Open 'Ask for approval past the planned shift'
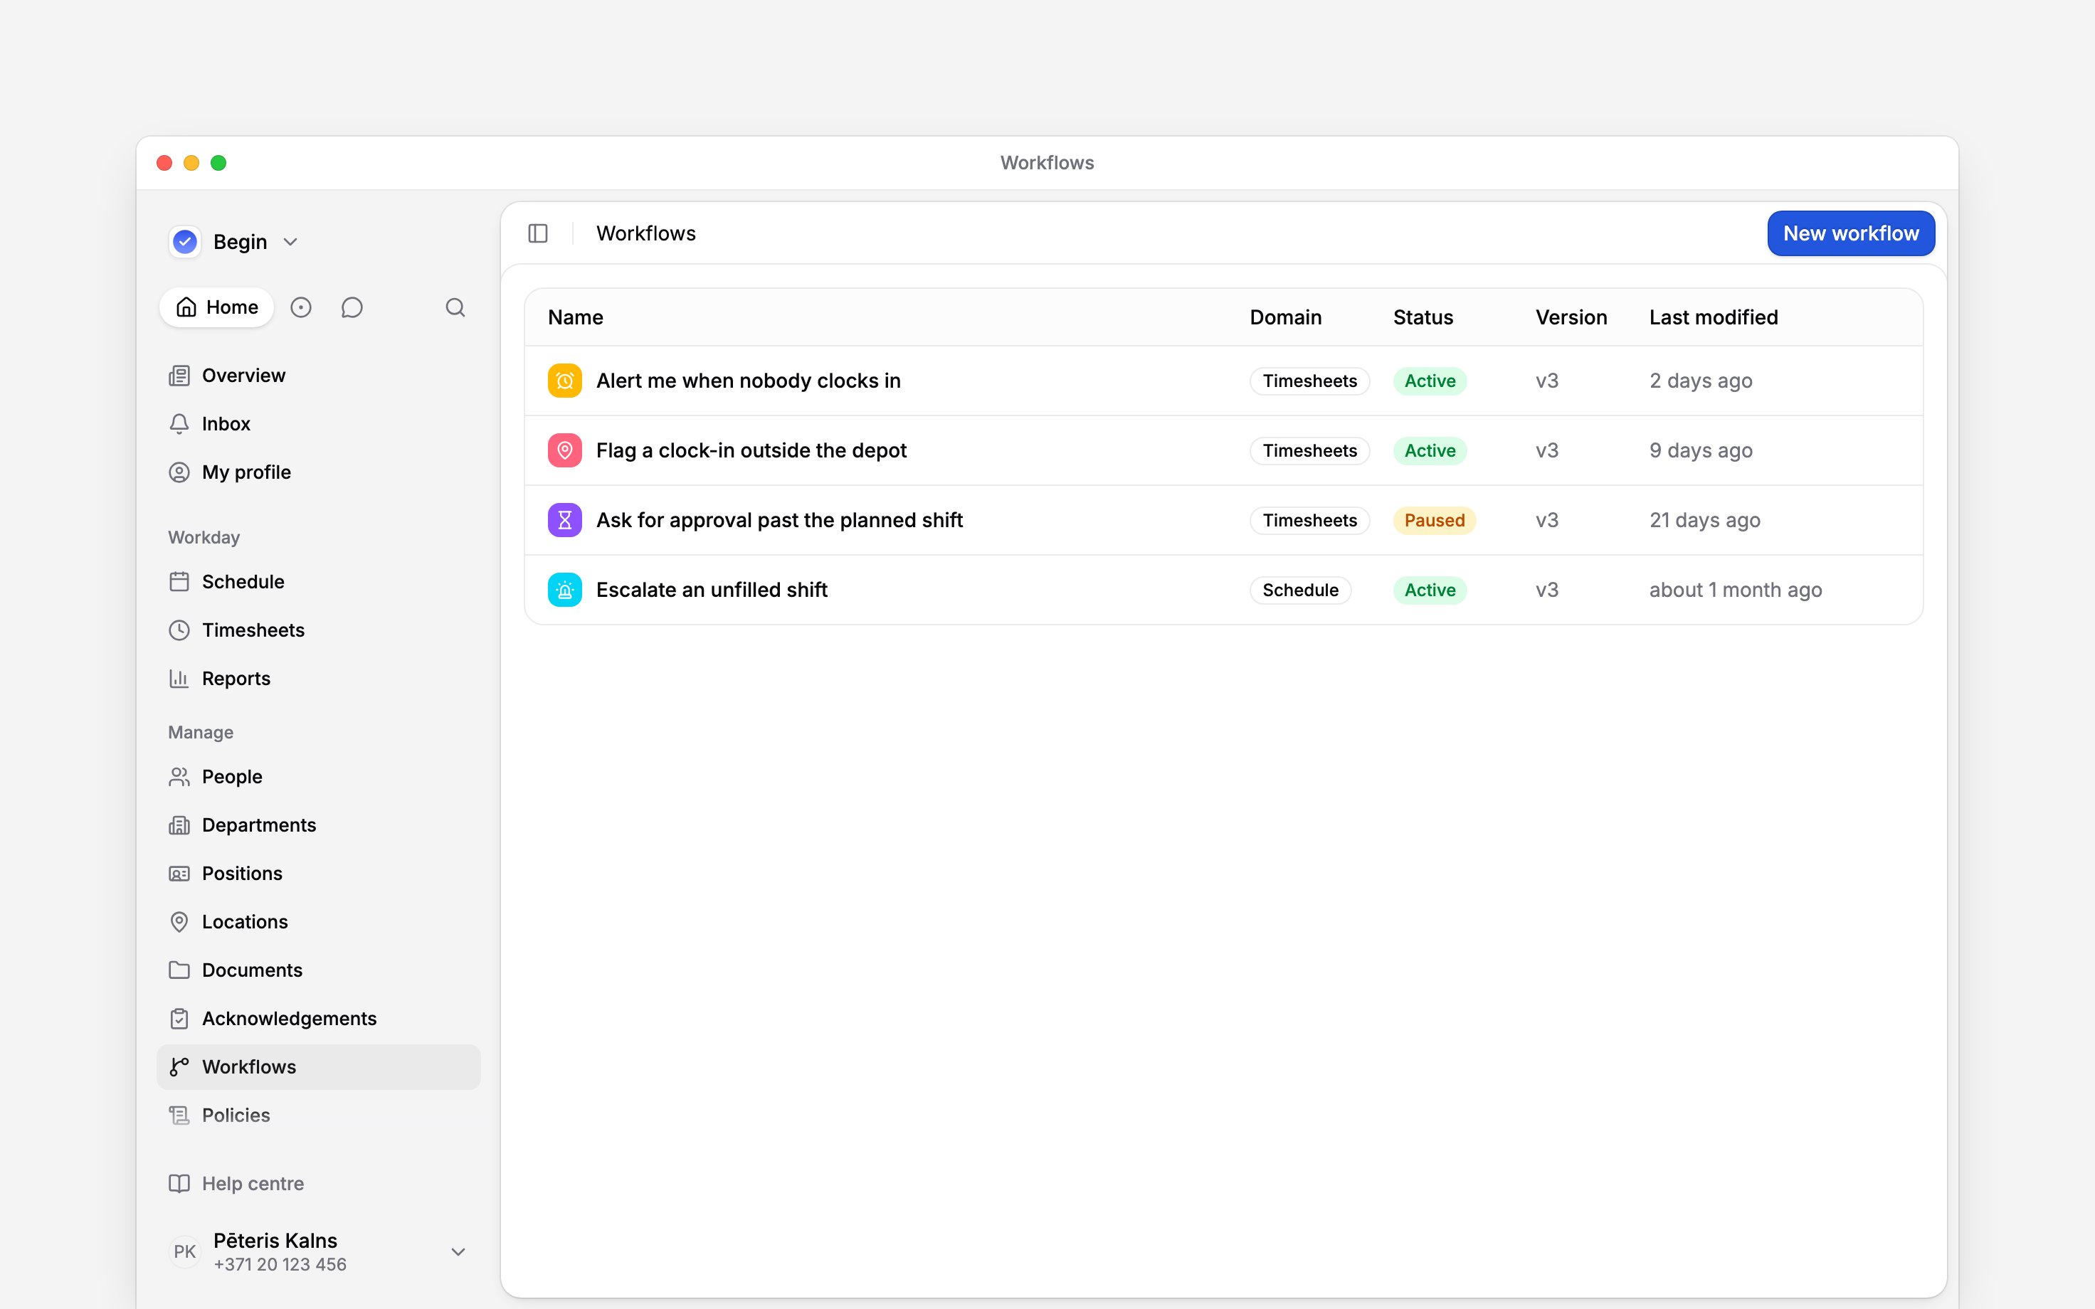Screen dimensions: 2095x1309 pyautogui.click(x=779, y=520)
